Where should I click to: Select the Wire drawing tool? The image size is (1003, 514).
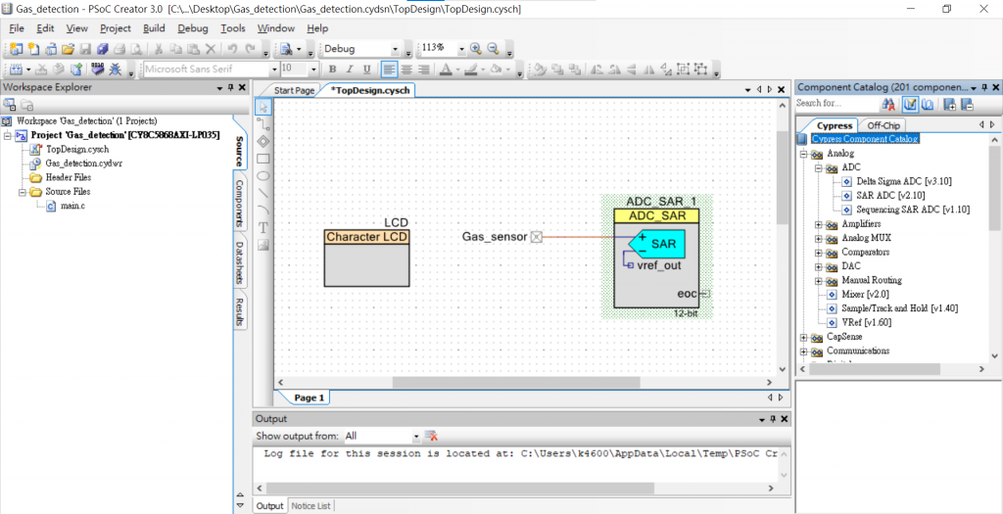tap(263, 123)
